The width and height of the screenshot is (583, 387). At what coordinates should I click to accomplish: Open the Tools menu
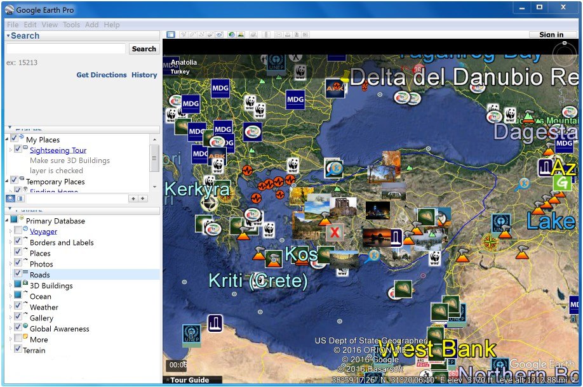pos(71,25)
